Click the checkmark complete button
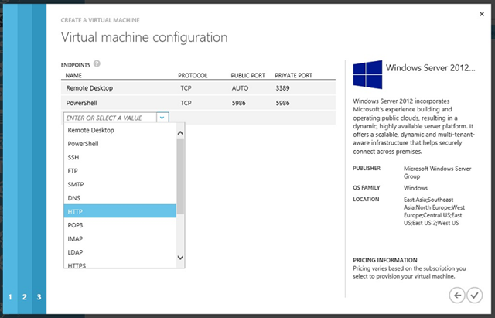This screenshot has height=318, width=495. pos(474,296)
